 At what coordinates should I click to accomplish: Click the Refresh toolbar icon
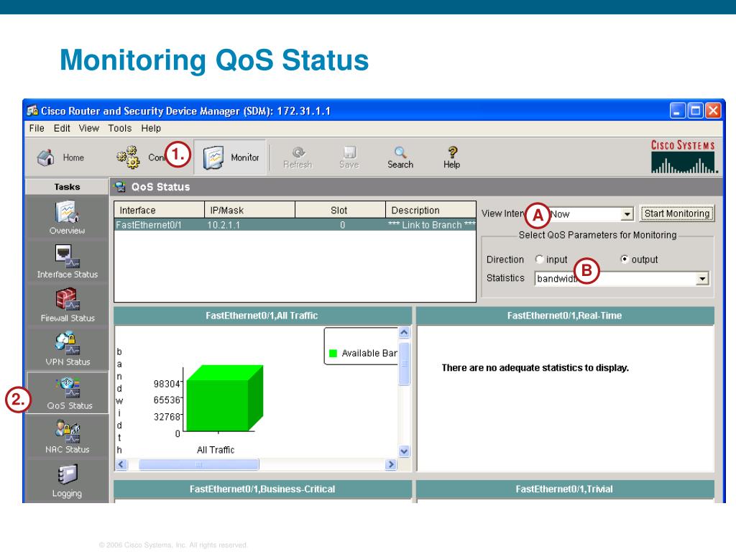tap(298, 152)
